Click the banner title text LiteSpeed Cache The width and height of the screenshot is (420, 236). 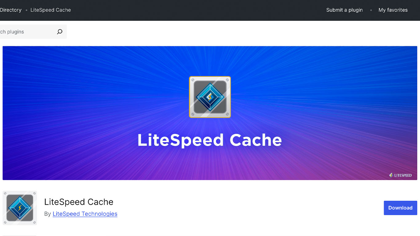pyautogui.click(x=210, y=140)
